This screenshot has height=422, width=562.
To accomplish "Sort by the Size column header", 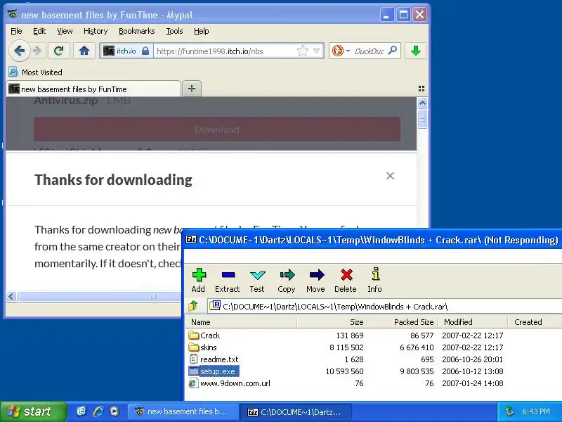I will pyautogui.click(x=332, y=322).
